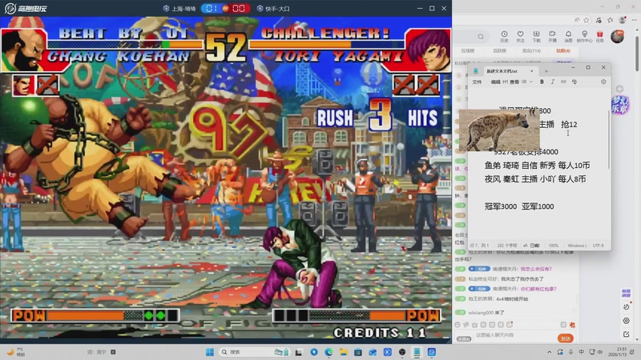This screenshot has width=641, height=360.
Task: Click chat message 4v4啥时候开始
Action: coord(512,298)
